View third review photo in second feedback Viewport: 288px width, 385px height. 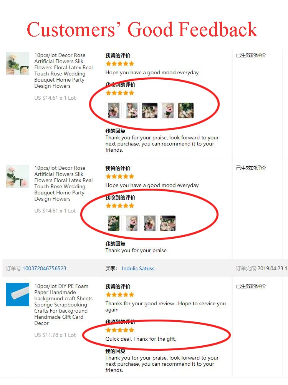(x=150, y=223)
